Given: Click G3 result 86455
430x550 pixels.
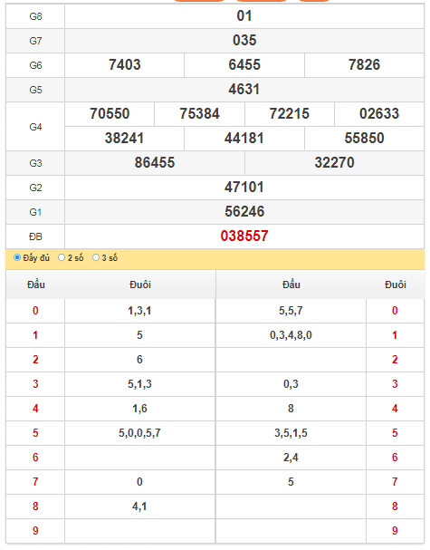Looking at the screenshot, I should click(155, 163).
